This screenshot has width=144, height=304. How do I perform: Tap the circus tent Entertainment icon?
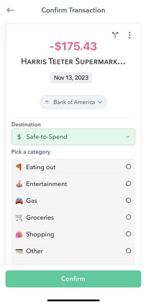(x=19, y=184)
